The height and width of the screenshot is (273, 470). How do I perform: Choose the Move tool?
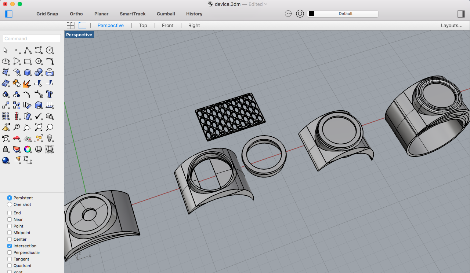coord(6,105)
